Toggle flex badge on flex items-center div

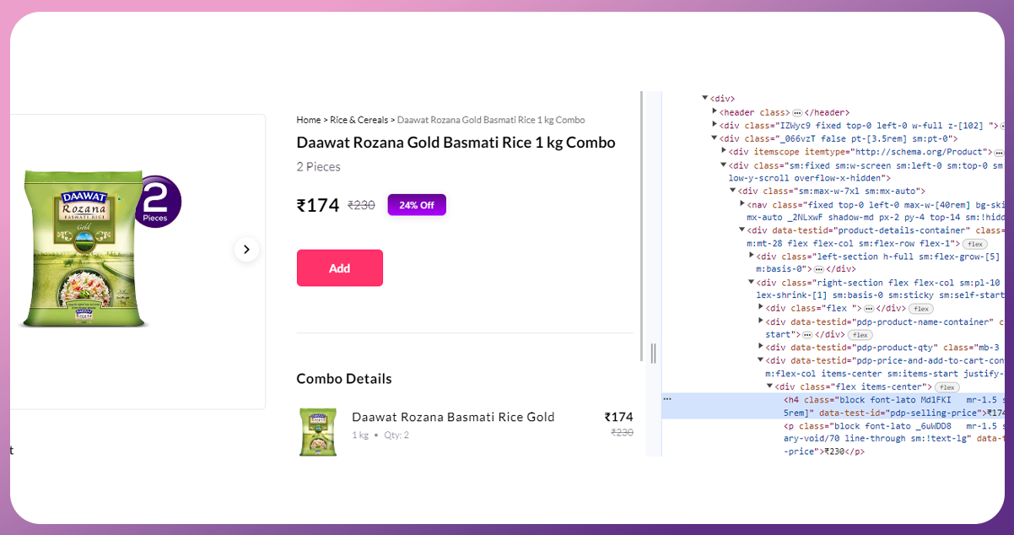pyautogui.click(x=947, y=386)
